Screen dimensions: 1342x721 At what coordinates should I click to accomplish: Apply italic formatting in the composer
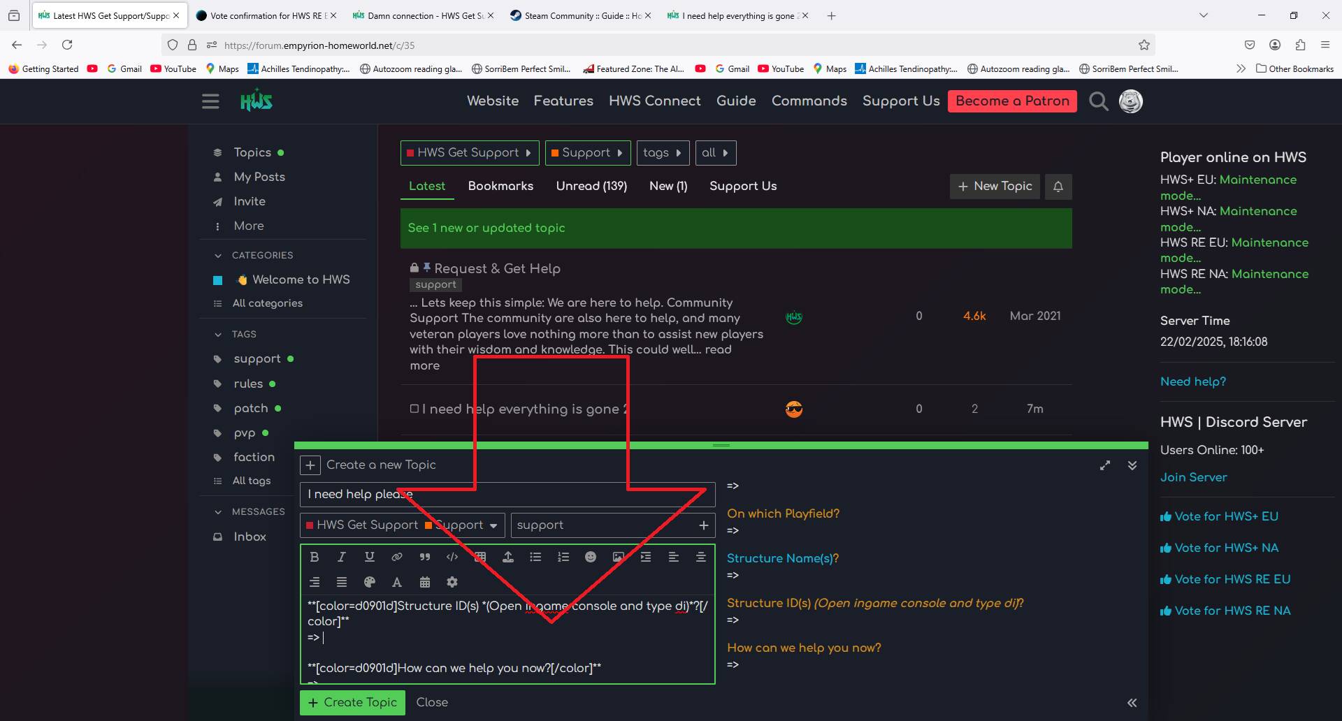coord(342,557)
